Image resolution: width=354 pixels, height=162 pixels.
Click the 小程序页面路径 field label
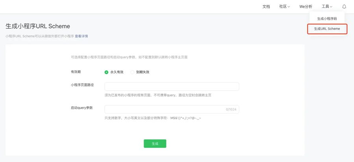82,85
